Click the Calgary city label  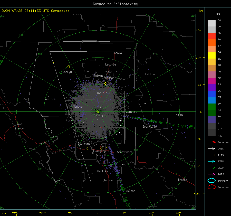coord(100,151)
